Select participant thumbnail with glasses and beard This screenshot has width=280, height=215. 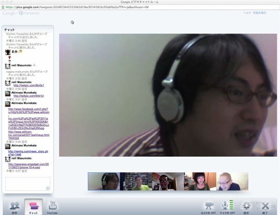pyautogui.click(x=168, y=181)
